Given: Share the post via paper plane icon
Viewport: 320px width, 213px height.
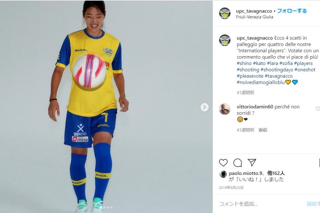Looking at the screenshot, I should click(x=252, y=163).
